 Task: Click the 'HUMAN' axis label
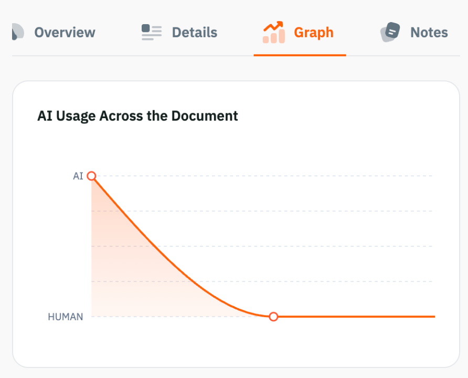click(66, 317)
